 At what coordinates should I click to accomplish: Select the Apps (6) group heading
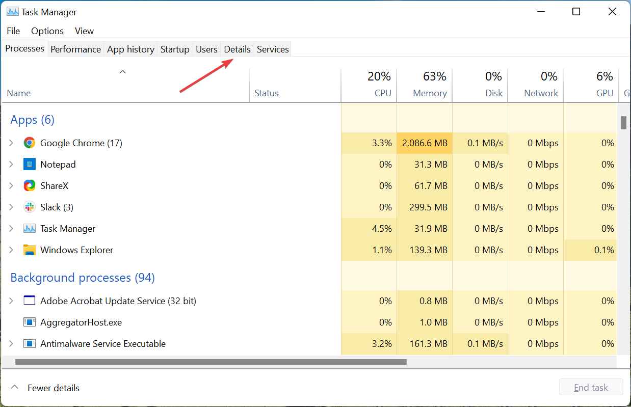tap(33, 120)
